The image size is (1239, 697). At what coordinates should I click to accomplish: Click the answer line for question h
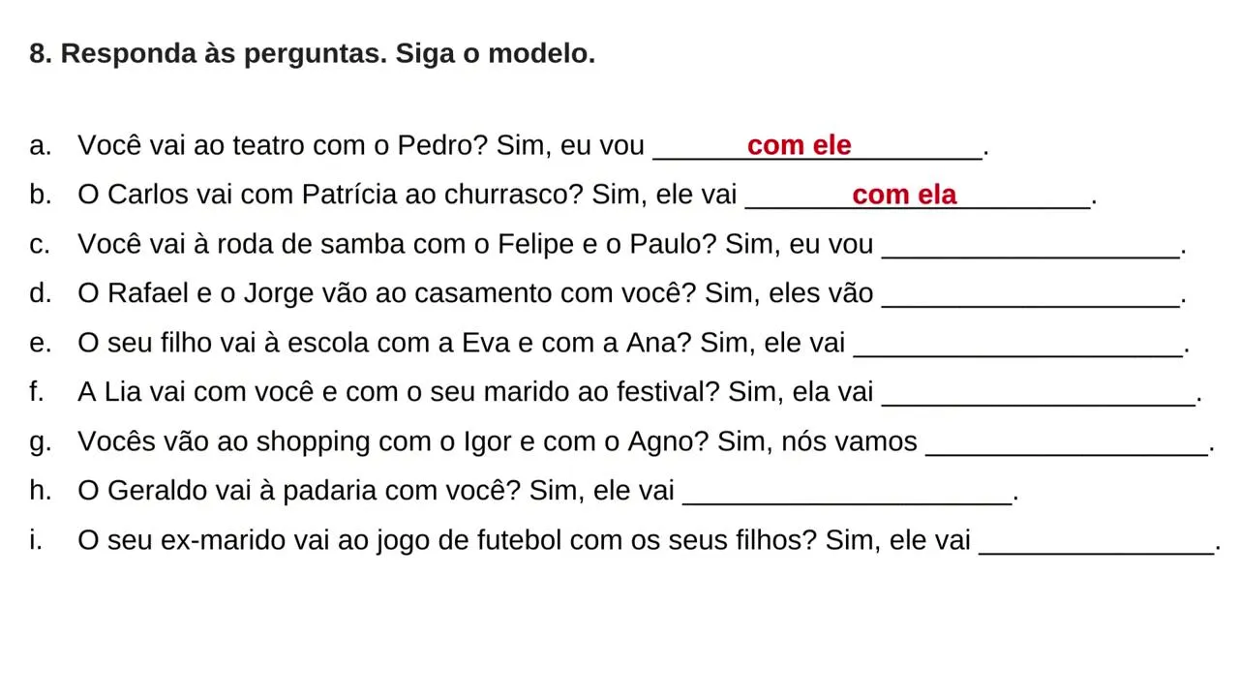847,495
